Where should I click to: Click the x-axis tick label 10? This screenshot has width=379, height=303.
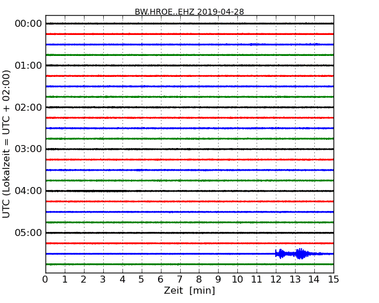click(237, 280)
